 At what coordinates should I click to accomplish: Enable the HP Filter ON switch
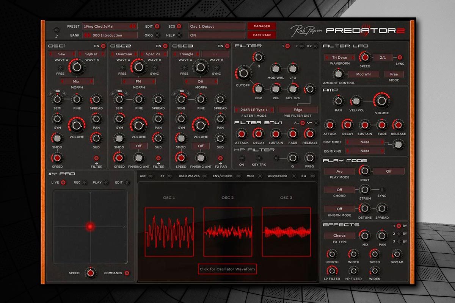(x=242, y=158)
